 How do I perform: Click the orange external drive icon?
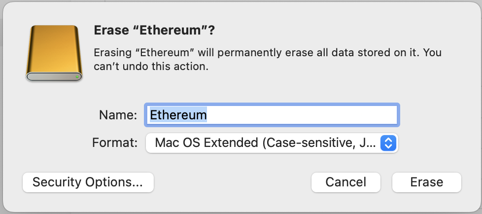(54, 52)
